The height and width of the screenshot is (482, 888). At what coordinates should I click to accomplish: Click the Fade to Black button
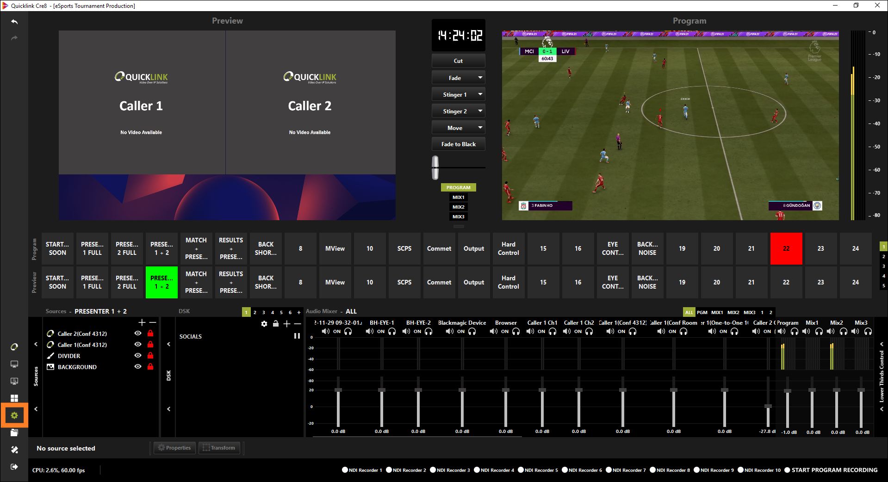pyautogui.click(x=459, y=144)
